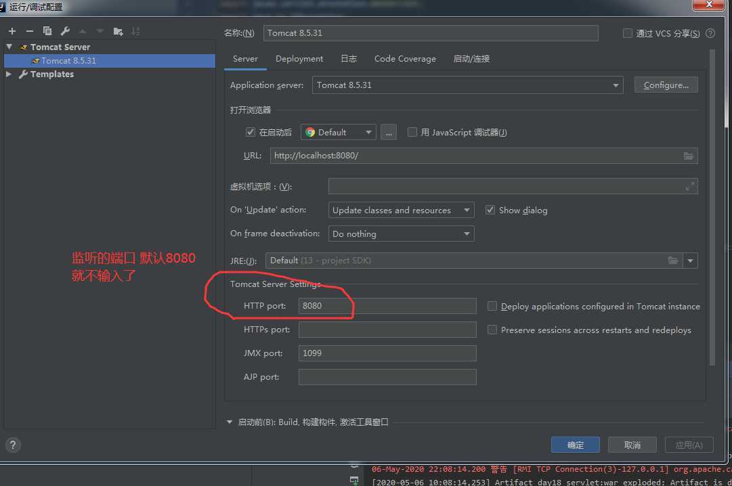
Task: Check Preserve sessions across restarts and redeploys
Action: click(x=492, y=330)
